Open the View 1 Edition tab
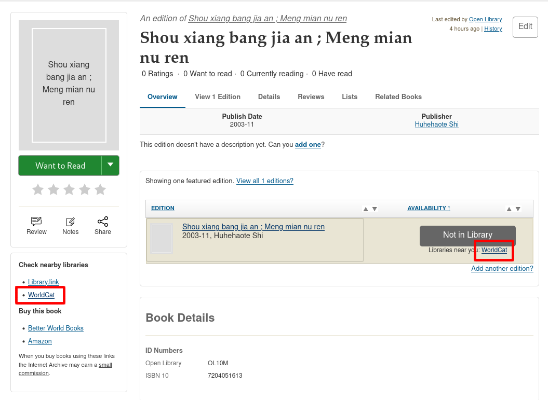 pyautogui.click(x=218, y=96)
